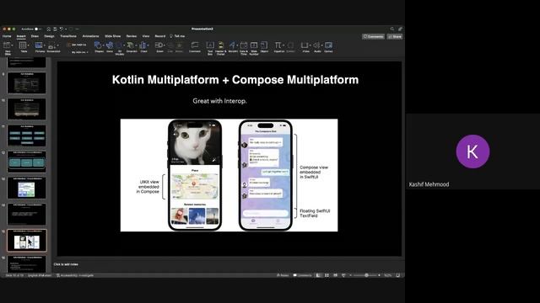Toggle Comments in the status bar

302,275
